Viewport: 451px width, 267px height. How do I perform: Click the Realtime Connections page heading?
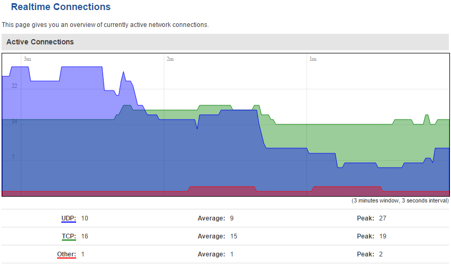coord(61,7)
